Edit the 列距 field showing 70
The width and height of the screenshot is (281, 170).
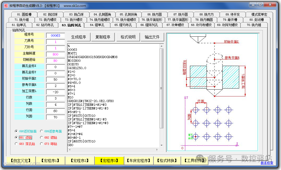tap(56, 117)
